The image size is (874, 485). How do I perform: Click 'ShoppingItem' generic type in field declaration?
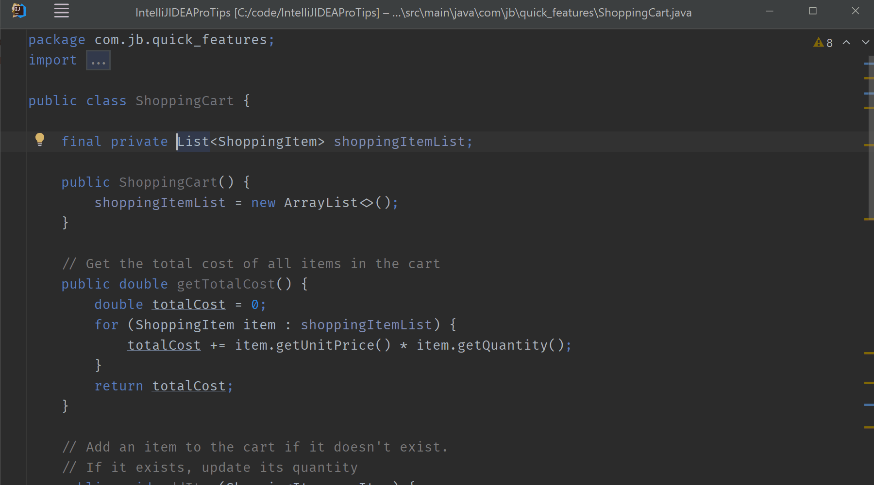pos(267,142)
